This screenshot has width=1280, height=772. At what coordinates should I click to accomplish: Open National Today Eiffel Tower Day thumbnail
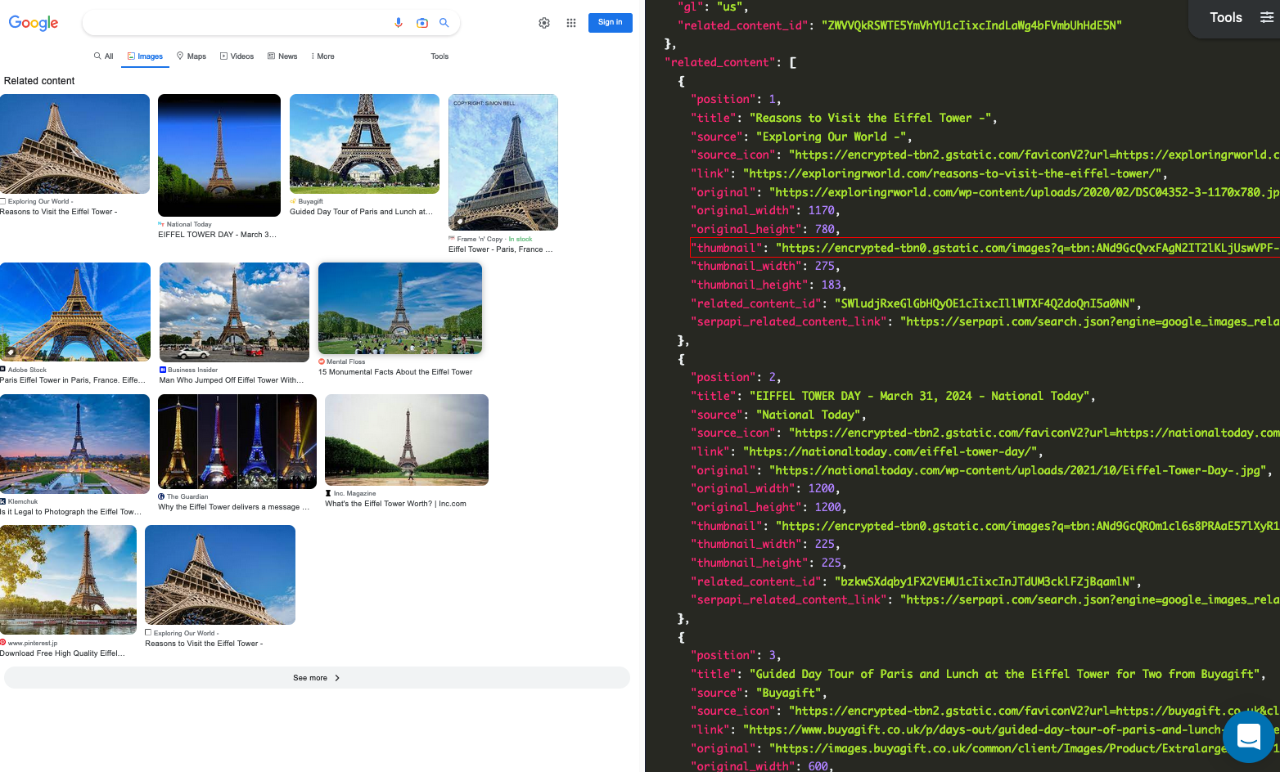[219, 155]
